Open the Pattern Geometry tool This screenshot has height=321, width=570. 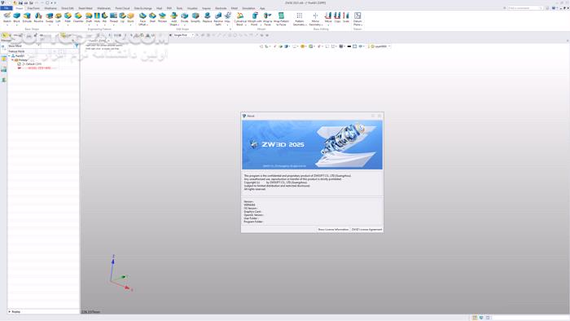tap(299, 19)
